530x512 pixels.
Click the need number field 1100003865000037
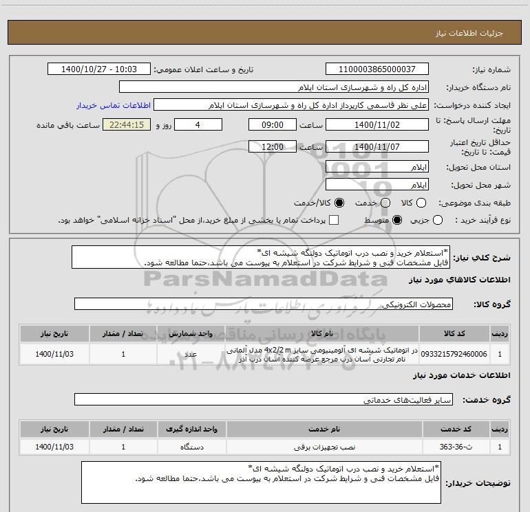coord(377,69)
